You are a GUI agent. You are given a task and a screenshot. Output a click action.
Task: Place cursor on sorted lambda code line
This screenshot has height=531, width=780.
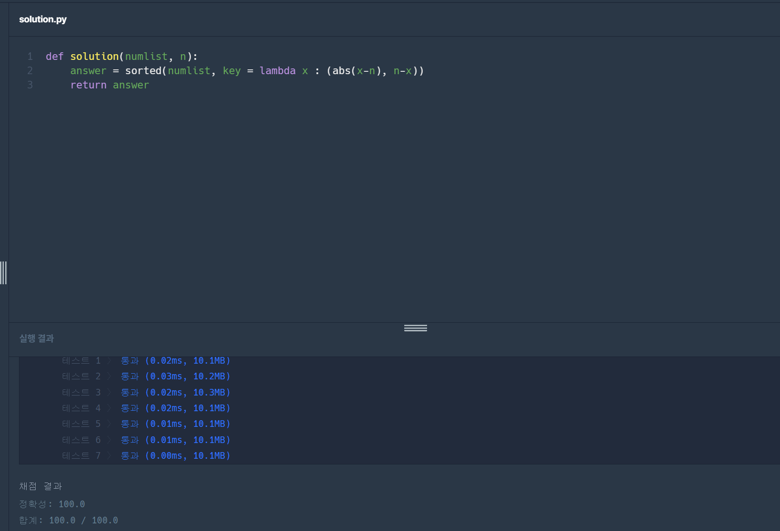[x=247, y=71]
